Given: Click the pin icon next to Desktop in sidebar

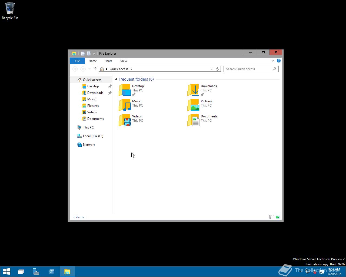Looking at the screenshot, I should 110,86.
